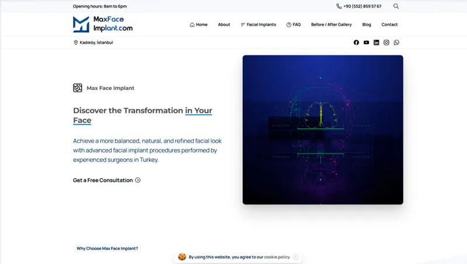467x264 pixels.
Task: Open the Contact page
Action: pos(389,25)
